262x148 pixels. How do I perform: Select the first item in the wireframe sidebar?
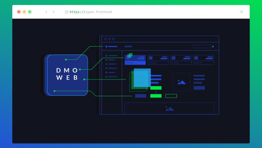pyautogui.click(x=111, y=56)
